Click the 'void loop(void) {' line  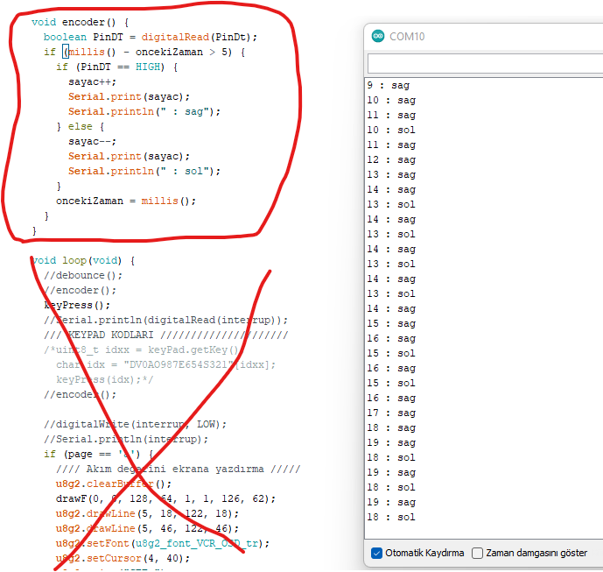click(x=83, y=260)
